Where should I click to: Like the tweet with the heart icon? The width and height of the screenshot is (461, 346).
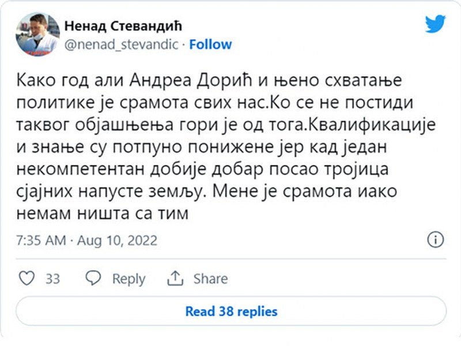27,279
